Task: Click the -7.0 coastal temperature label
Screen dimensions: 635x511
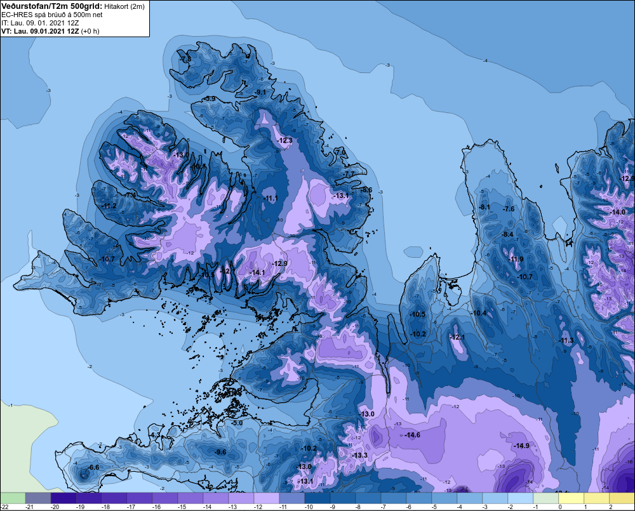Action: click(x=341, y=152)
